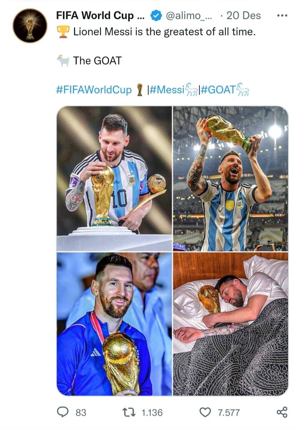Follow the #Messi hashtag
Screen dimensions: 301x428
pos(167,89)
